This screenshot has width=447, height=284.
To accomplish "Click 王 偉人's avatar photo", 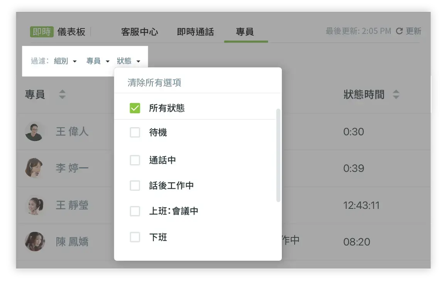I will click(x=34, y=131).
